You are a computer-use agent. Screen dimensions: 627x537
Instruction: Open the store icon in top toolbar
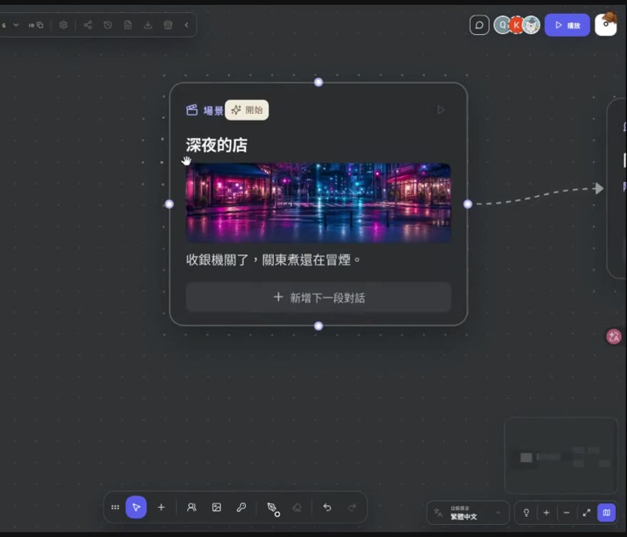click(168, 25)
